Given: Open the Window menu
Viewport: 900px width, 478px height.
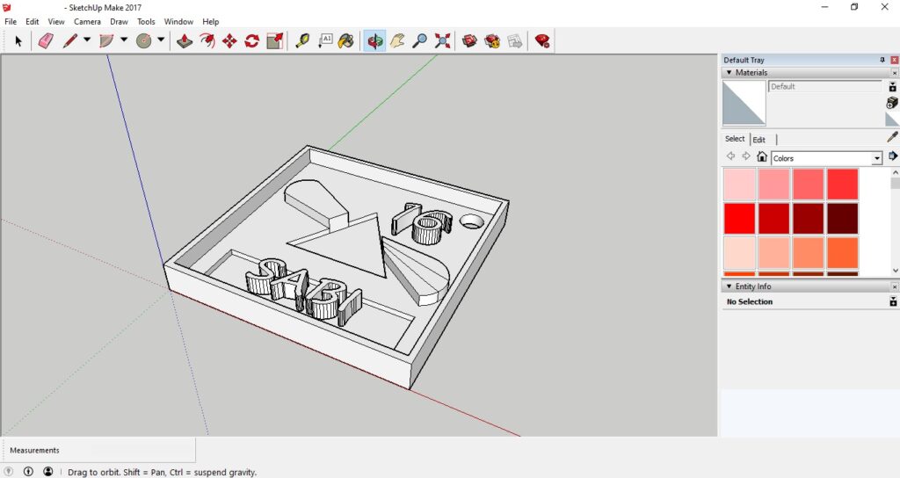Looking at the screenshot, I should coord(178,21).
